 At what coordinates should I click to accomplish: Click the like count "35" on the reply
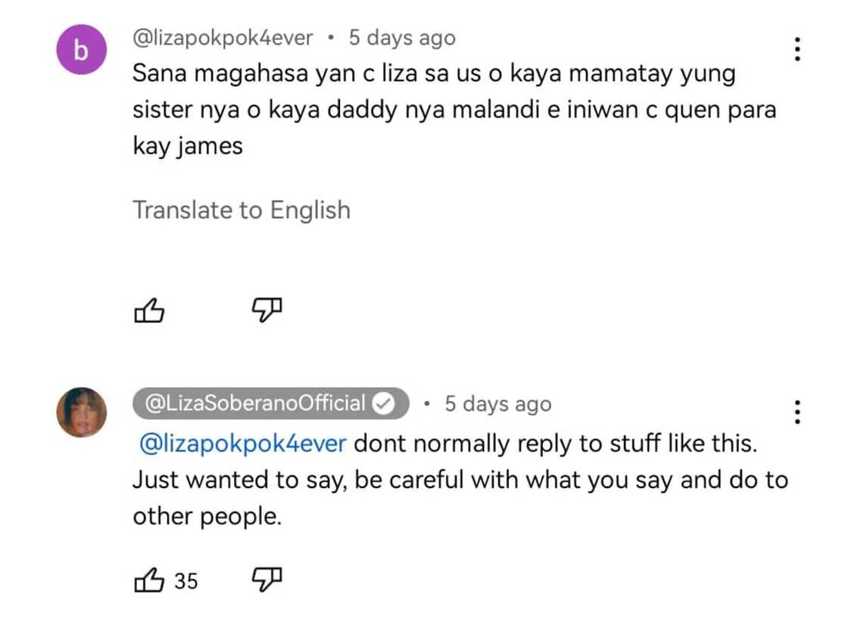coord(186,581)
